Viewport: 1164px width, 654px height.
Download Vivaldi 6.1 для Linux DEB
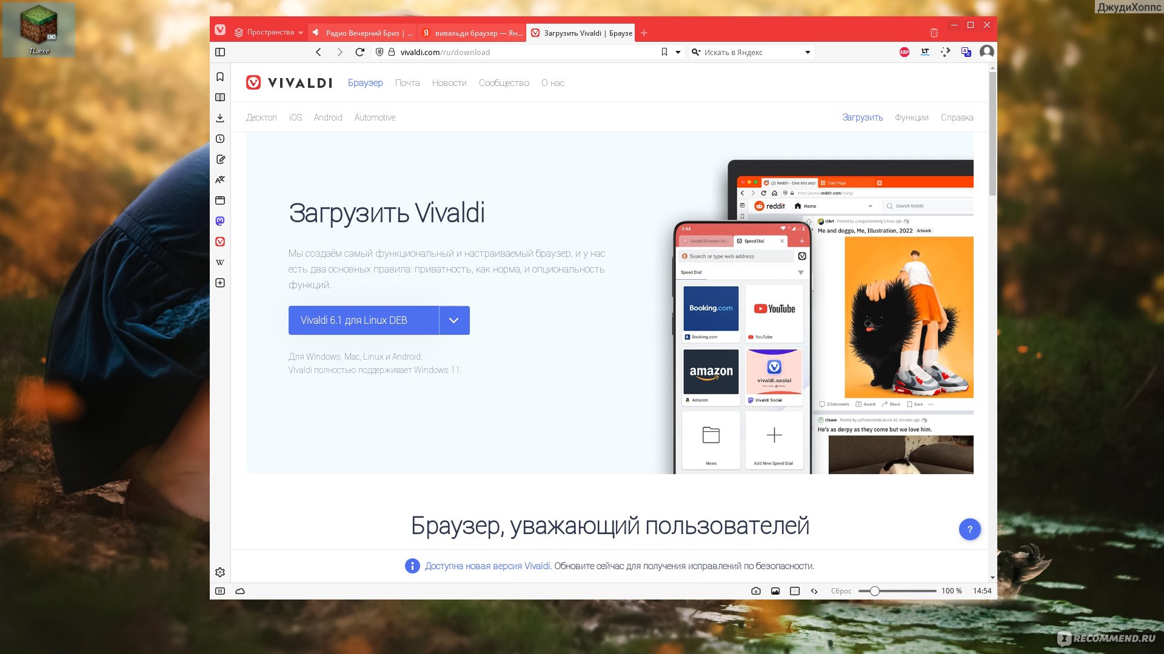[364, 320]
